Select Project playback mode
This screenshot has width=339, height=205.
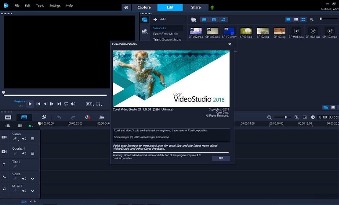(x=20, y=101)
